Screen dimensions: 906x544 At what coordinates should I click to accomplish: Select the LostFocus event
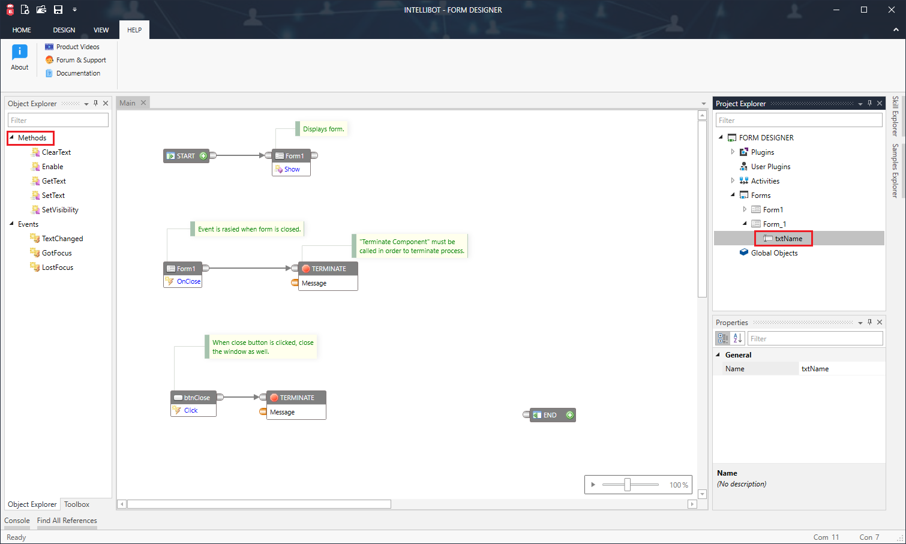point(57,267)
